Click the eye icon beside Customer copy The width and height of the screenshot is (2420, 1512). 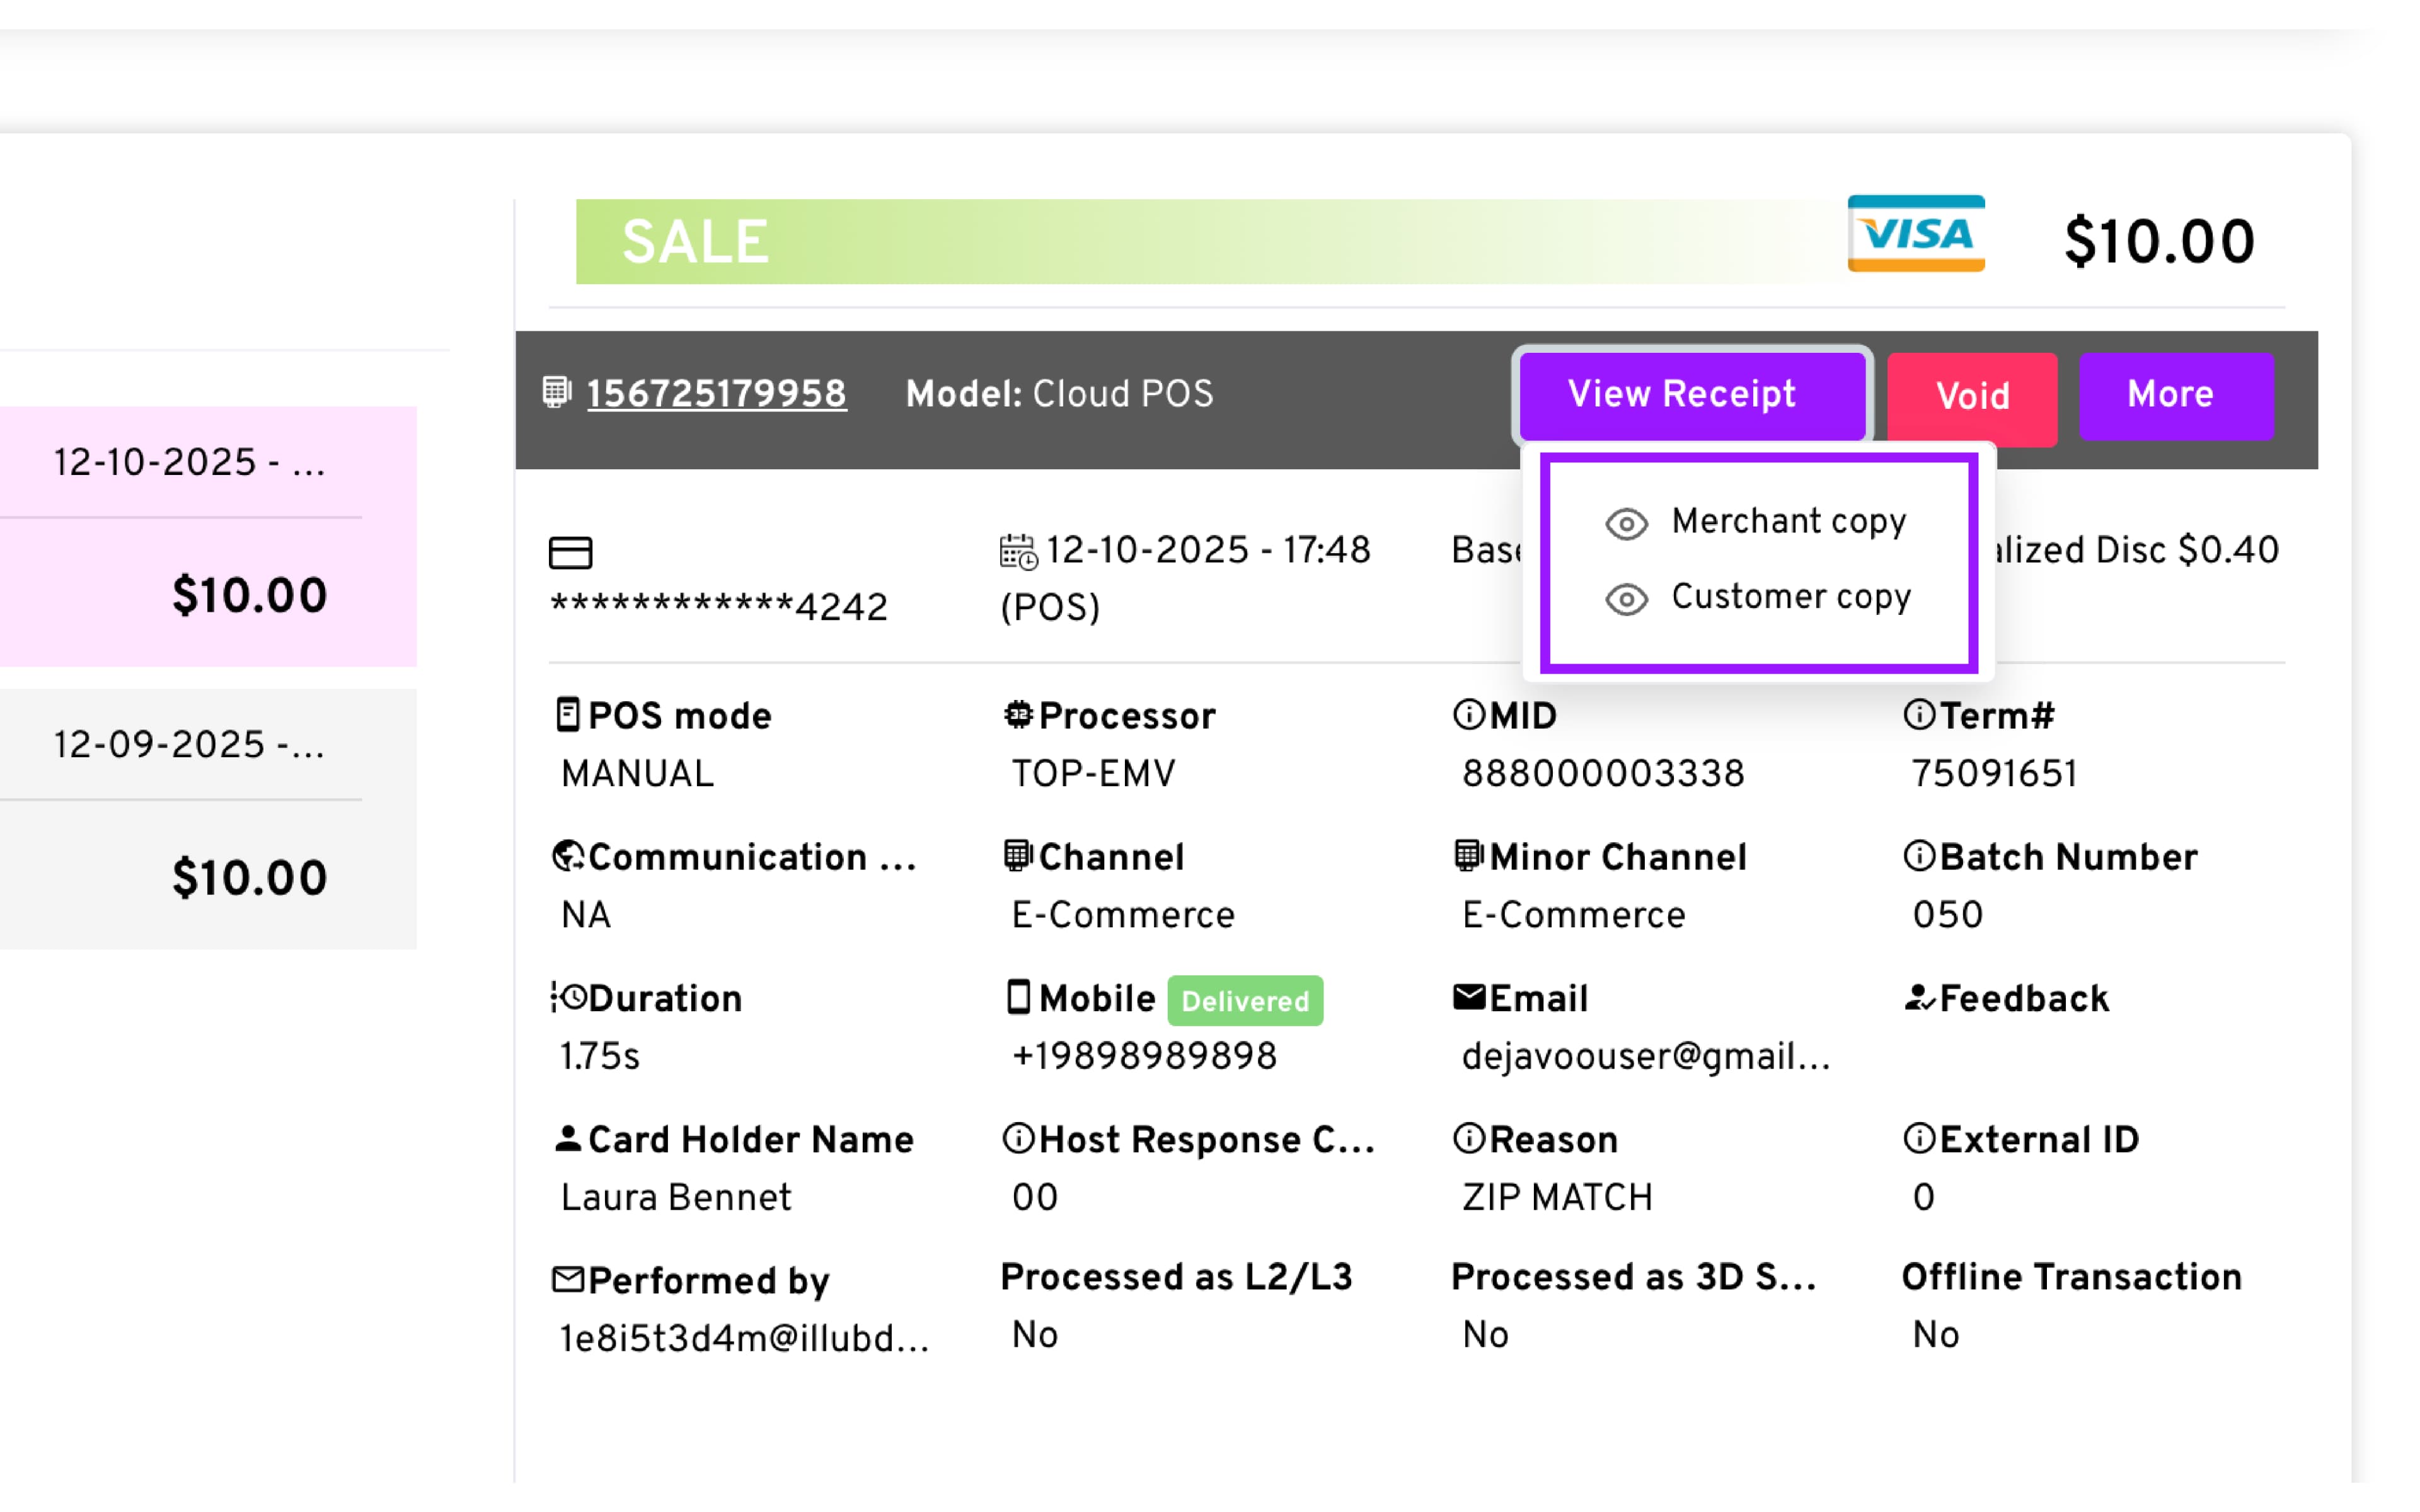1626,599
